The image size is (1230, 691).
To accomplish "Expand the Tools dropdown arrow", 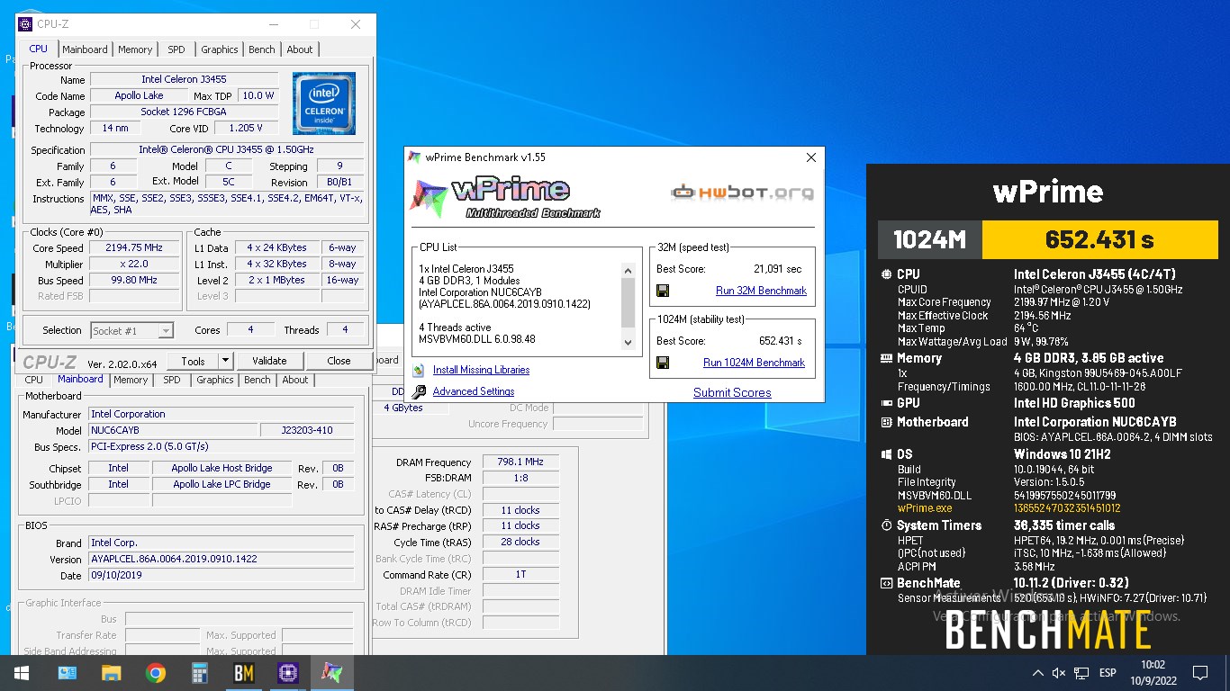I will (225, 361).
